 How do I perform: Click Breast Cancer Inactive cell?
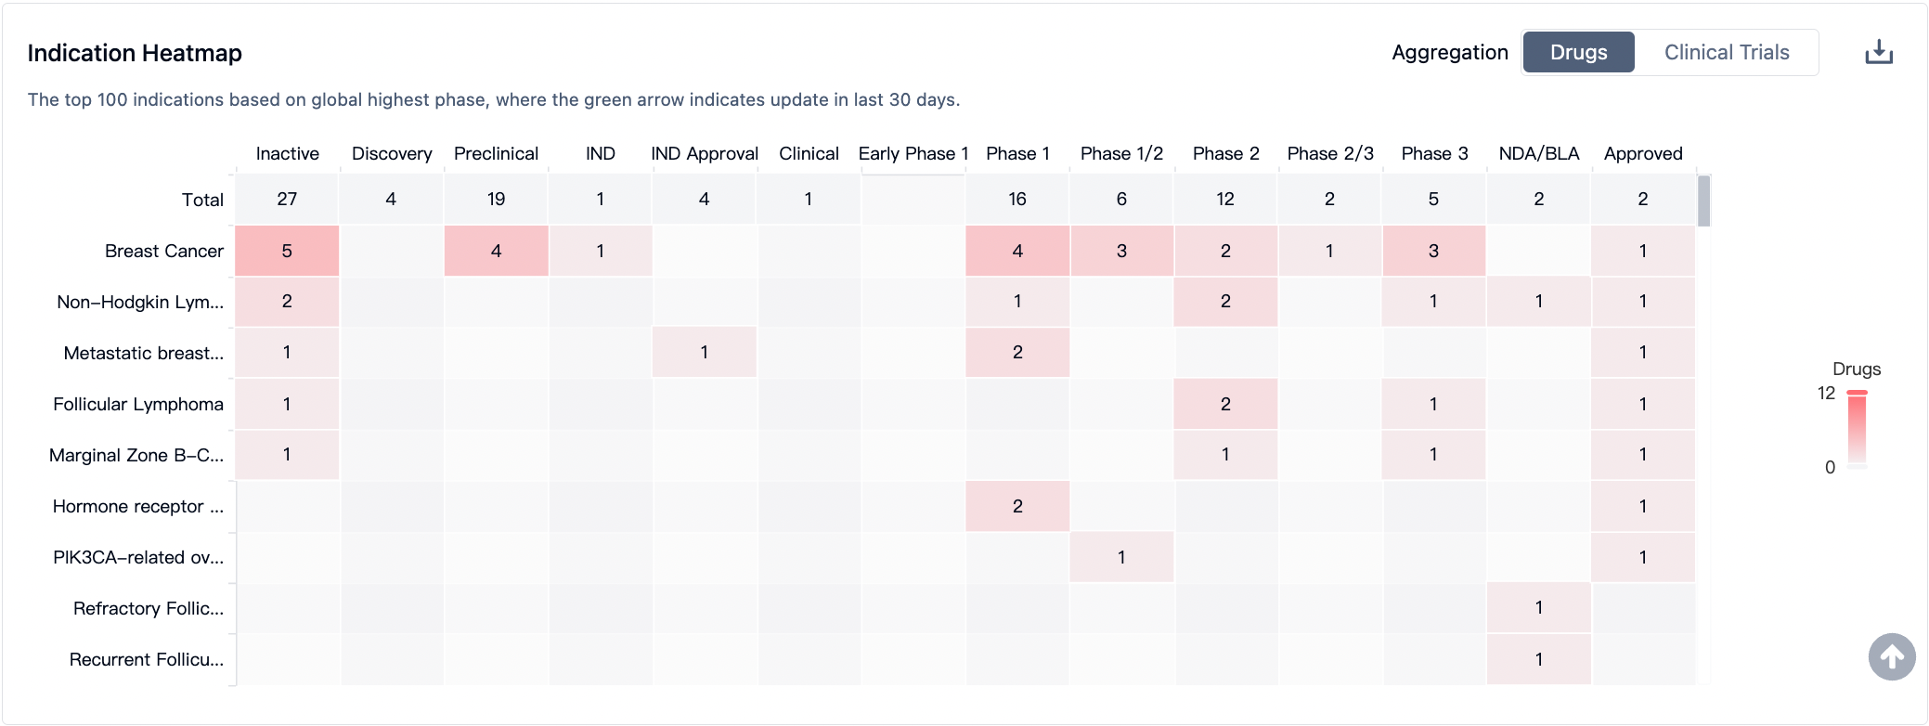[x=287, y=251]
